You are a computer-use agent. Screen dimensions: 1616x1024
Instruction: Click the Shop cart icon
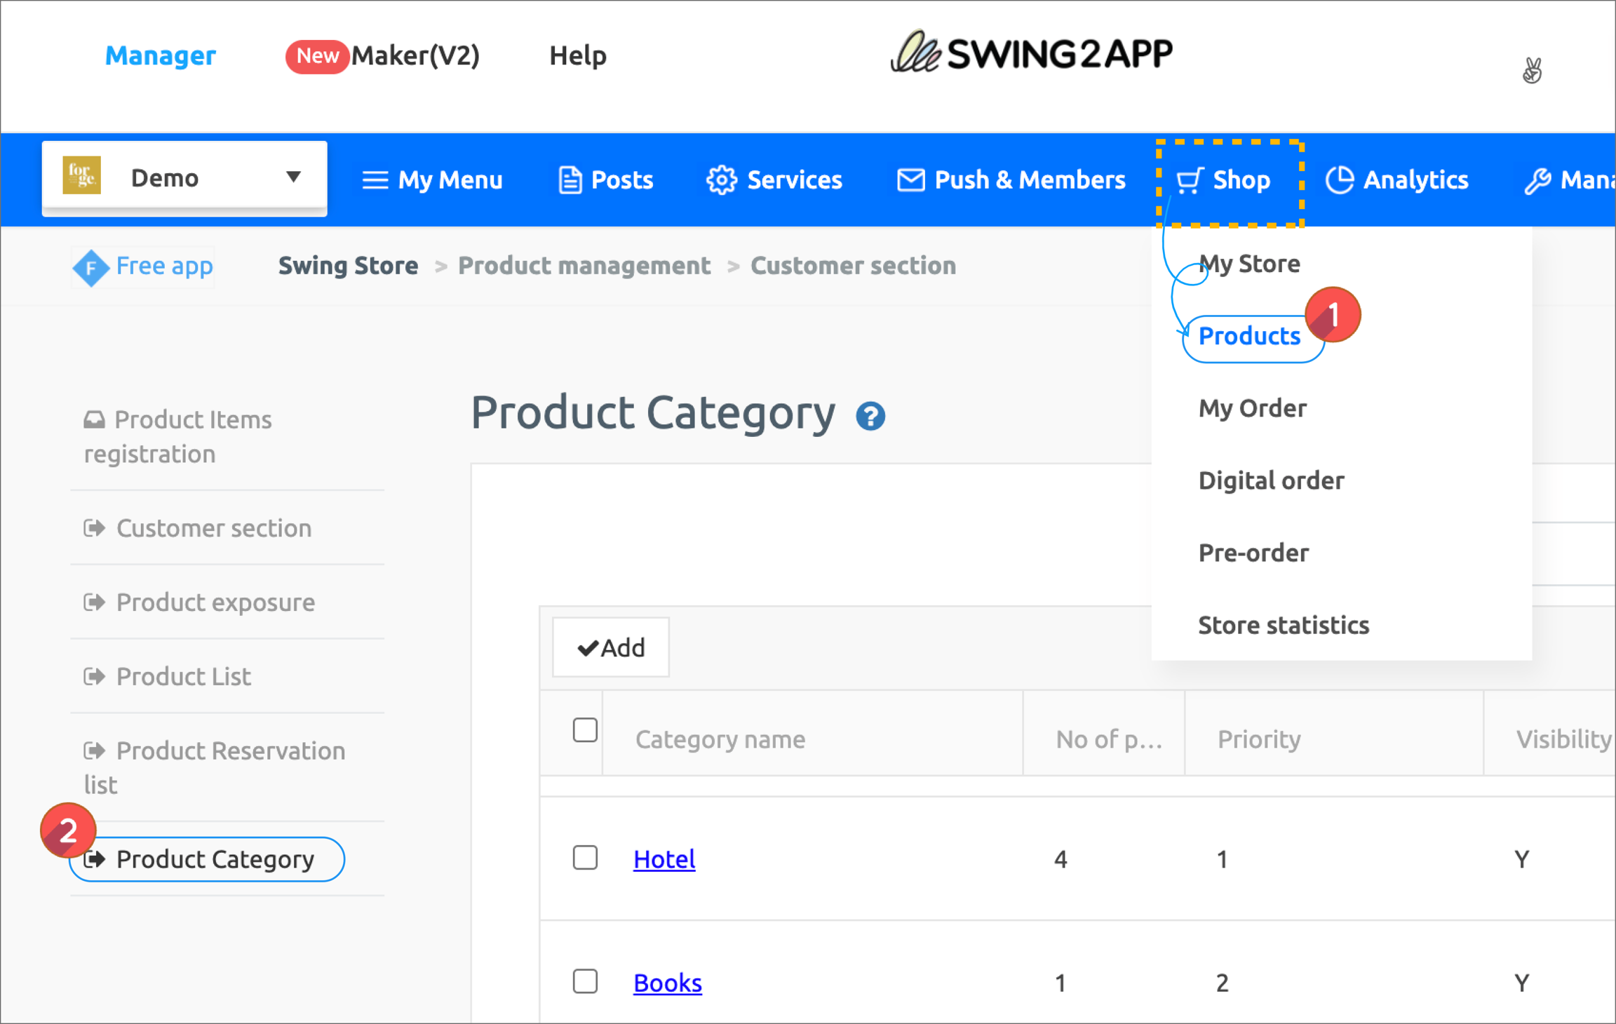[1190, 180]
